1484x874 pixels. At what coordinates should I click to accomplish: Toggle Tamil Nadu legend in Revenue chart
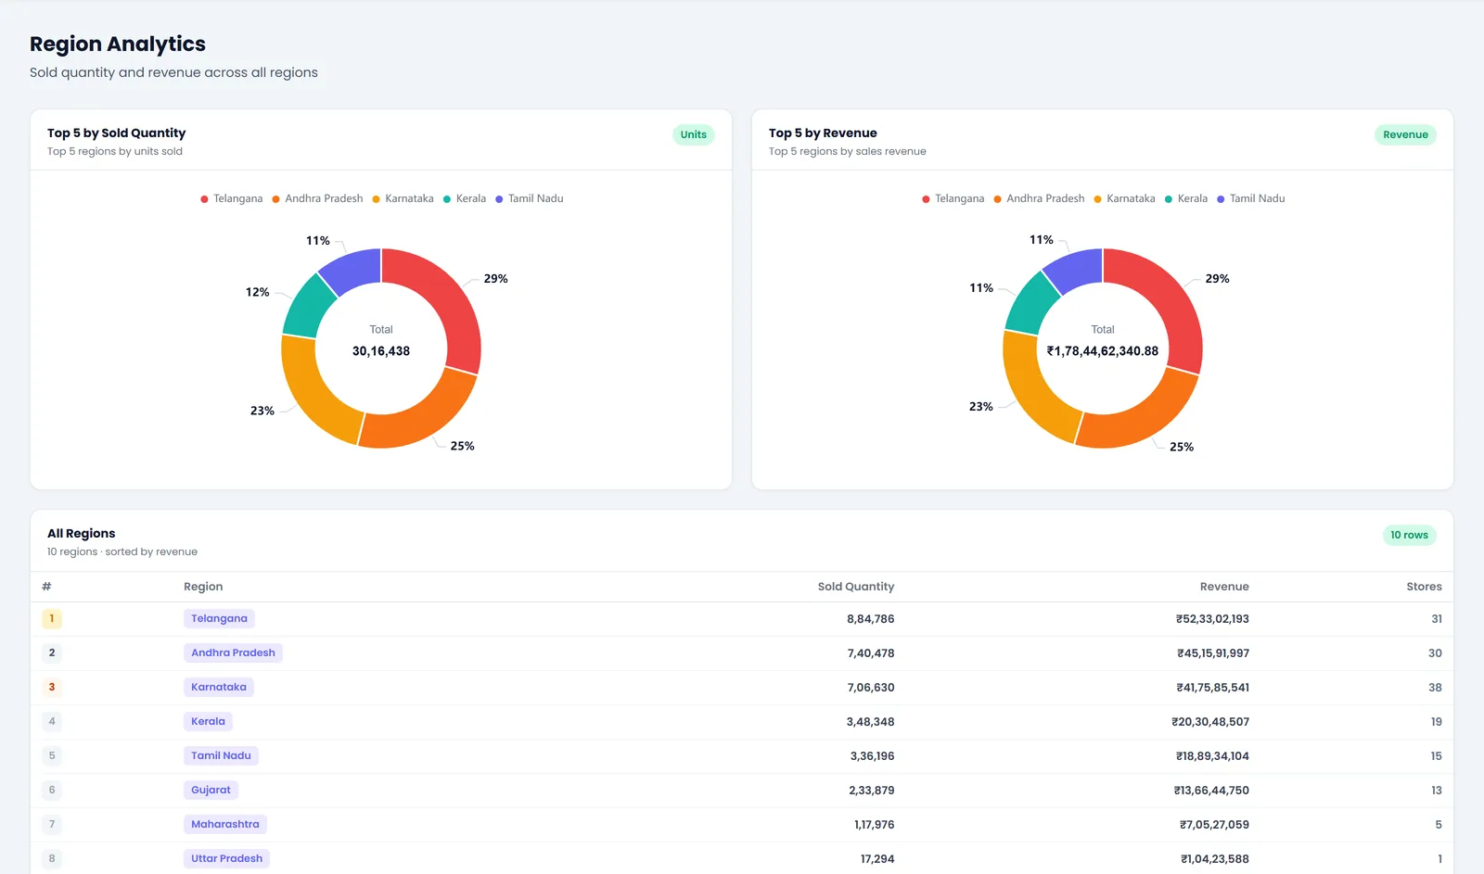(1251, 198)
